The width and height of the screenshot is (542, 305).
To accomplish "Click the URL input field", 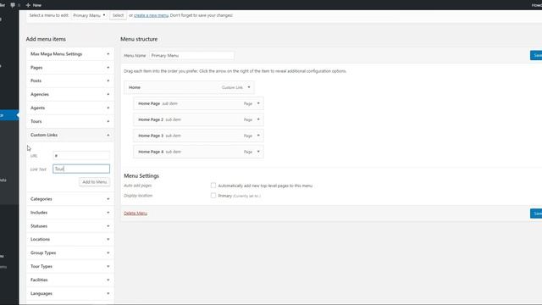I will pyautogui.click(x=81, y=156).
